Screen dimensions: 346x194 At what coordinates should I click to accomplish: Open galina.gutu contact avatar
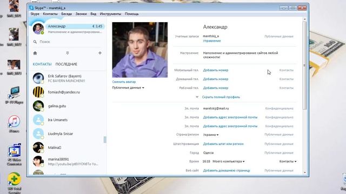pyautogui.click(x=38, y=106)
